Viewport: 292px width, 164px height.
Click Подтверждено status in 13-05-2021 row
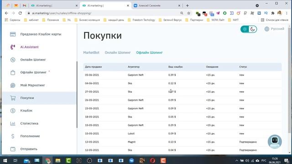pos(248,142)
